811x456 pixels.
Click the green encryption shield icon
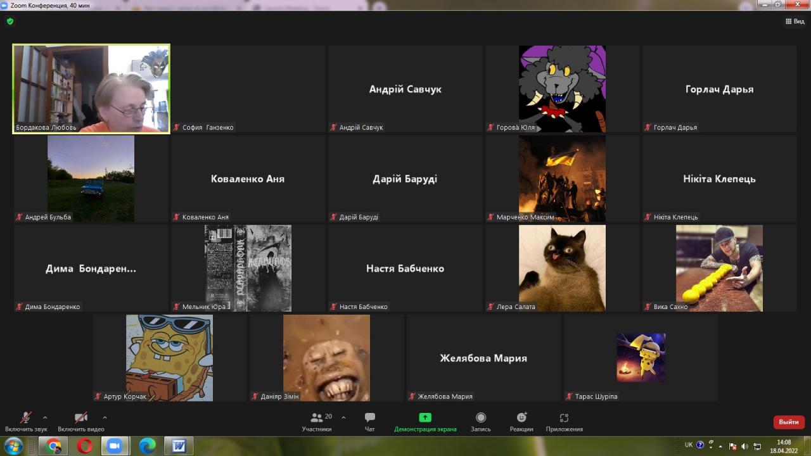10,22
